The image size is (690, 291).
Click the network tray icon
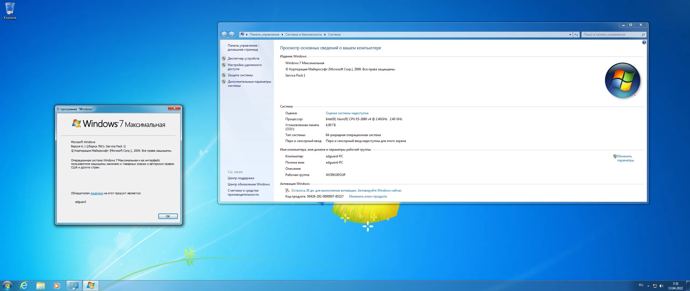coord(655,286)
